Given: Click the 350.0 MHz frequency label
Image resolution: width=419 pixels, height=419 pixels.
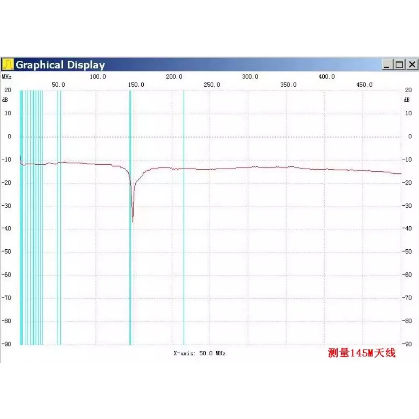Looking at the screenshot, I should [288, 85].
